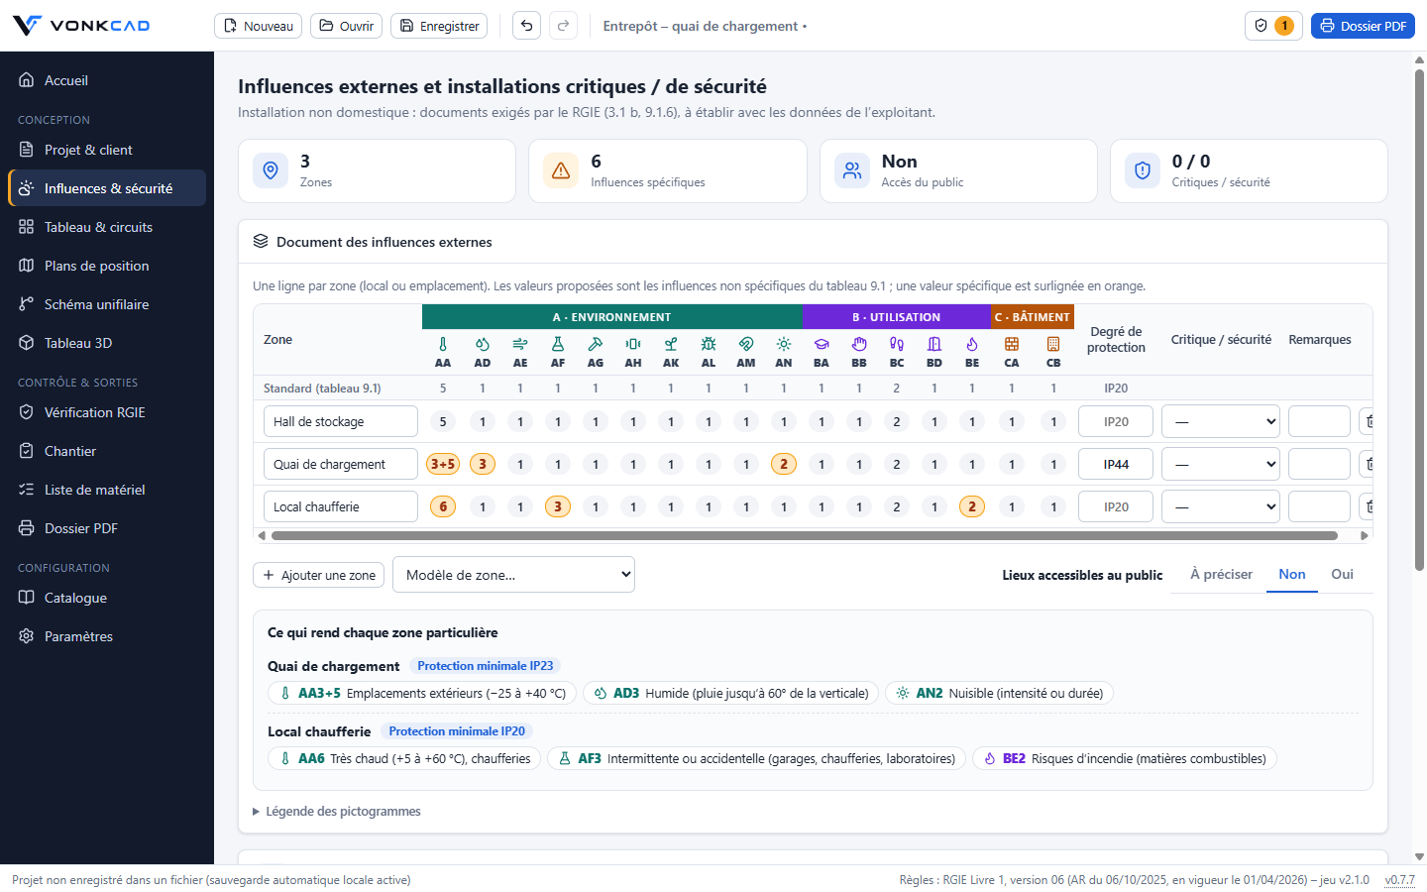The width and height of the screenshot is (1427, 892).
Task: Select 'Non' for public access
Action: (x=1292, y=575)
